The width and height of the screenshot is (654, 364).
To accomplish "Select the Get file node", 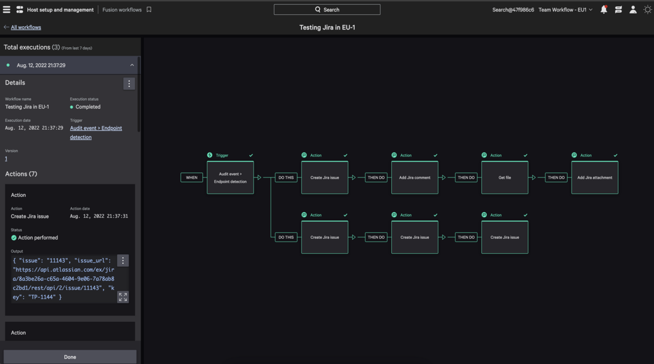I will click(504, 177).
